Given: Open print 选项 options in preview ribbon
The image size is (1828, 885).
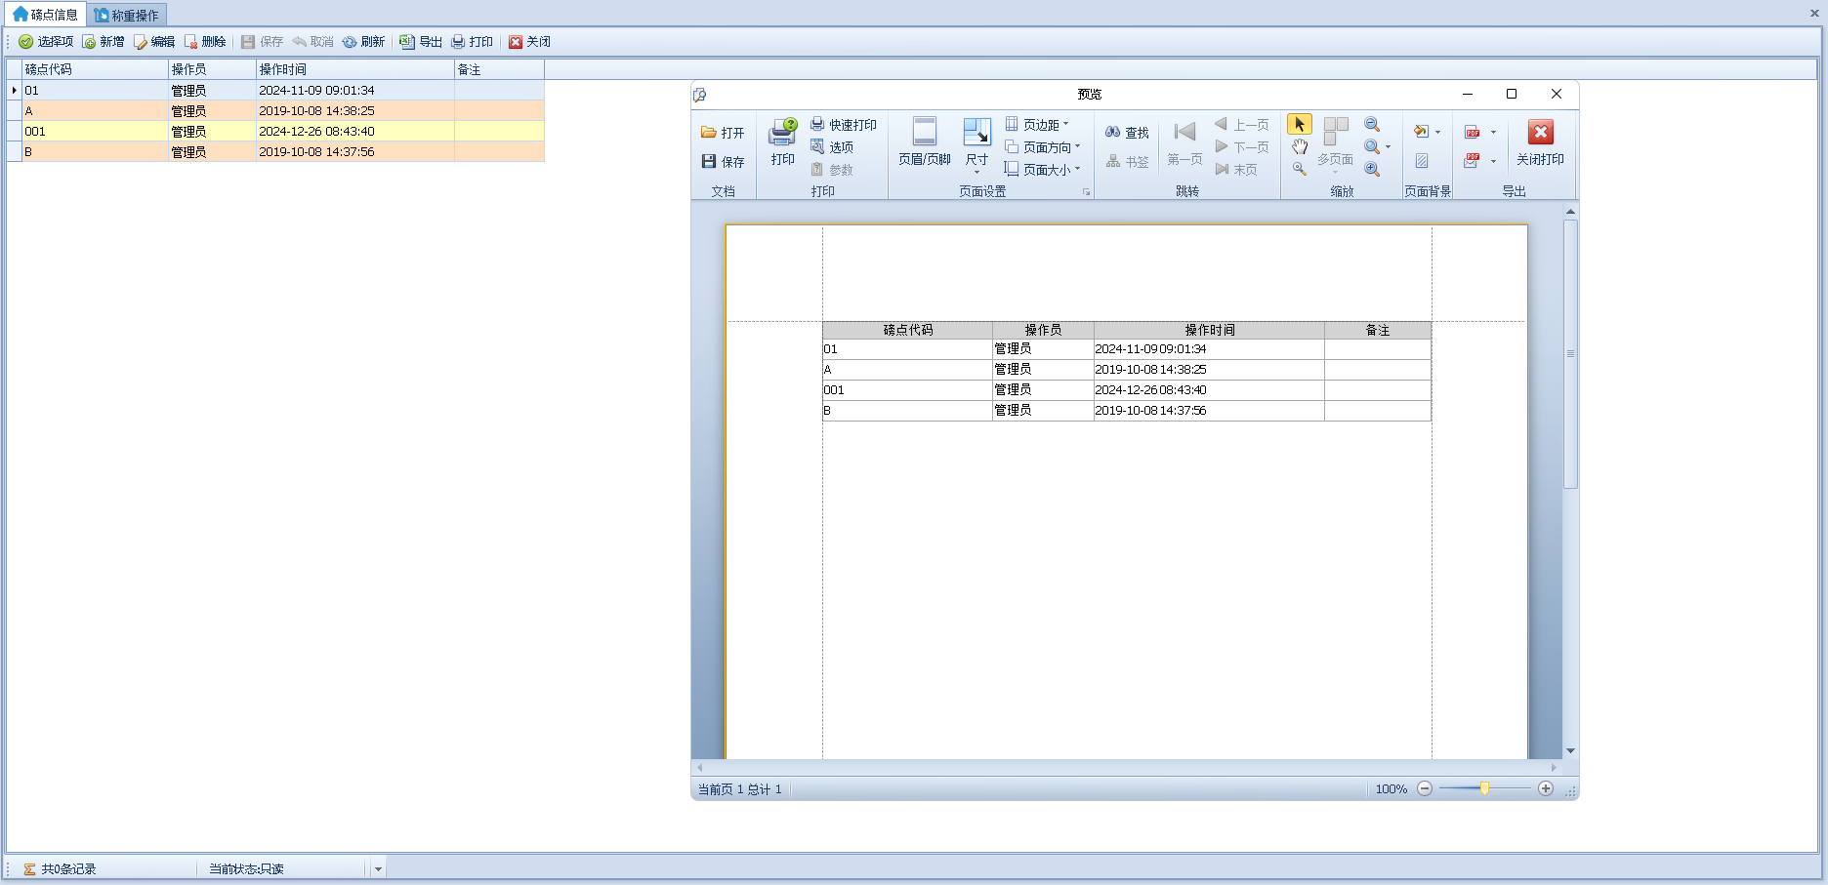Looking at the screenshot, I should click(832, 146).
